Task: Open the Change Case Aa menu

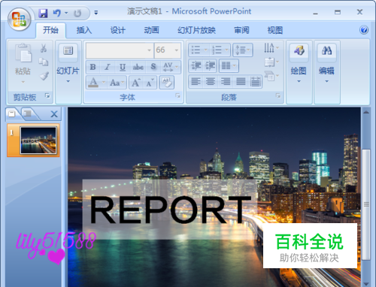Action: [x=117, y=83]
